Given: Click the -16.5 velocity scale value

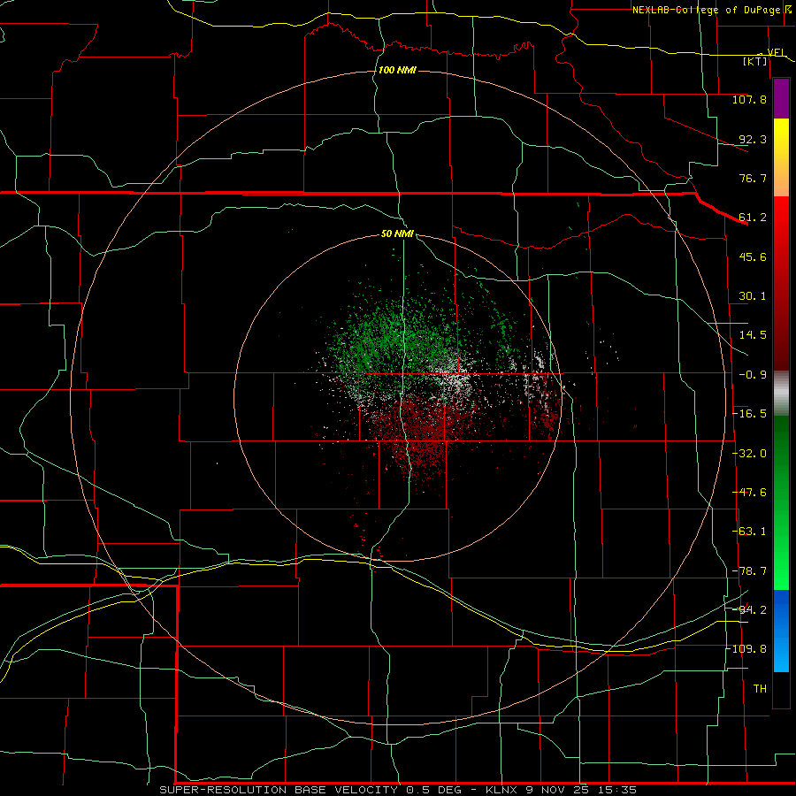Looking at the screenshot, I should [x=749, y=414].
